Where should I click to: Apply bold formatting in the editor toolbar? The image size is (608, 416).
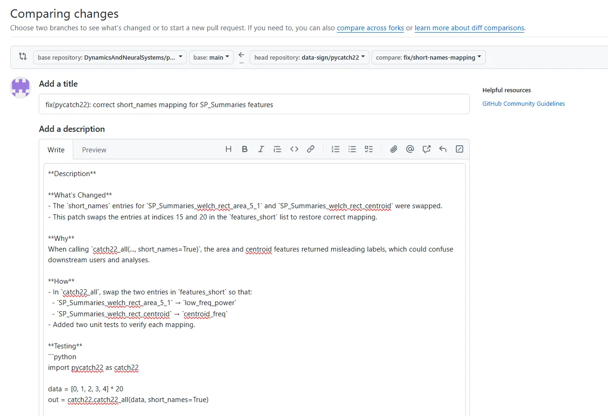[245, 149]
